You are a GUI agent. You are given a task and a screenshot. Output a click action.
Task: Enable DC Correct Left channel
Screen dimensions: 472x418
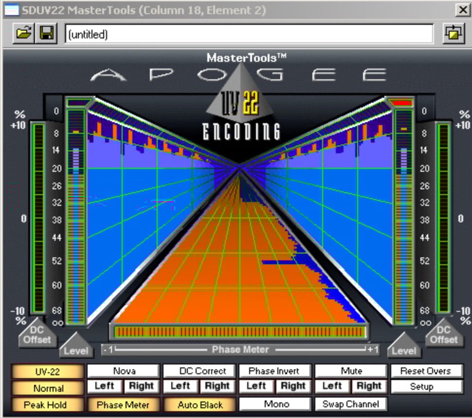[181, 386]
